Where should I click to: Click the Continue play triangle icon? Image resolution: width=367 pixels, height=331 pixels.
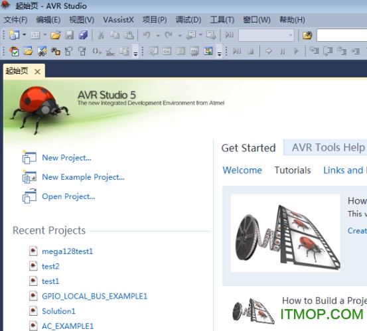[296, 51]
